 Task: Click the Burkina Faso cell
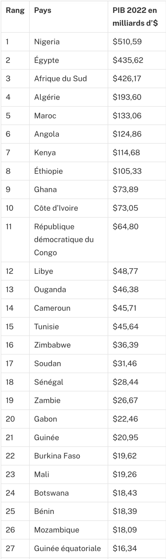tap(57, 456)
